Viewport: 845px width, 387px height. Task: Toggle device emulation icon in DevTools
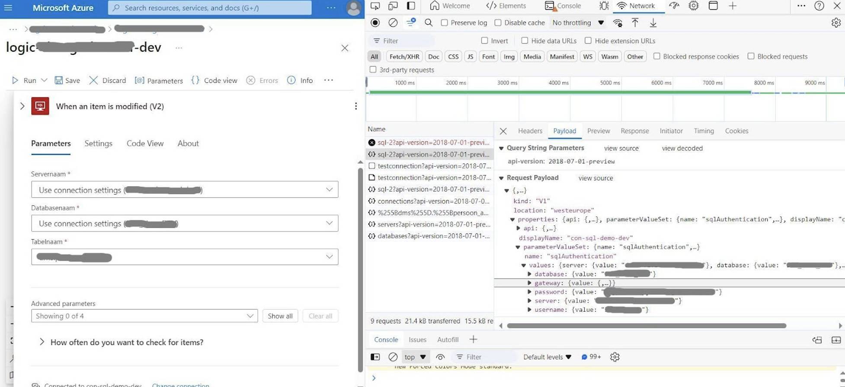[x=393, y=6]
